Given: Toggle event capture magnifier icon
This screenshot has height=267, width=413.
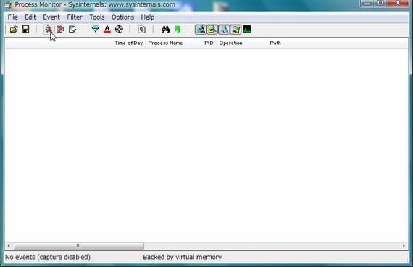Looking at the screenshot, I should (49, 29).
